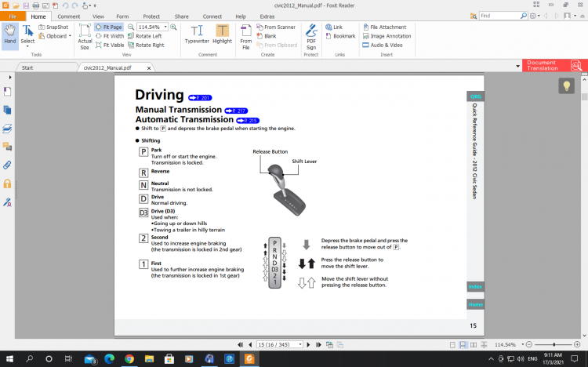Open the Protect ribbon tab
Screen dimensions: 588x367
click(151, 16)
